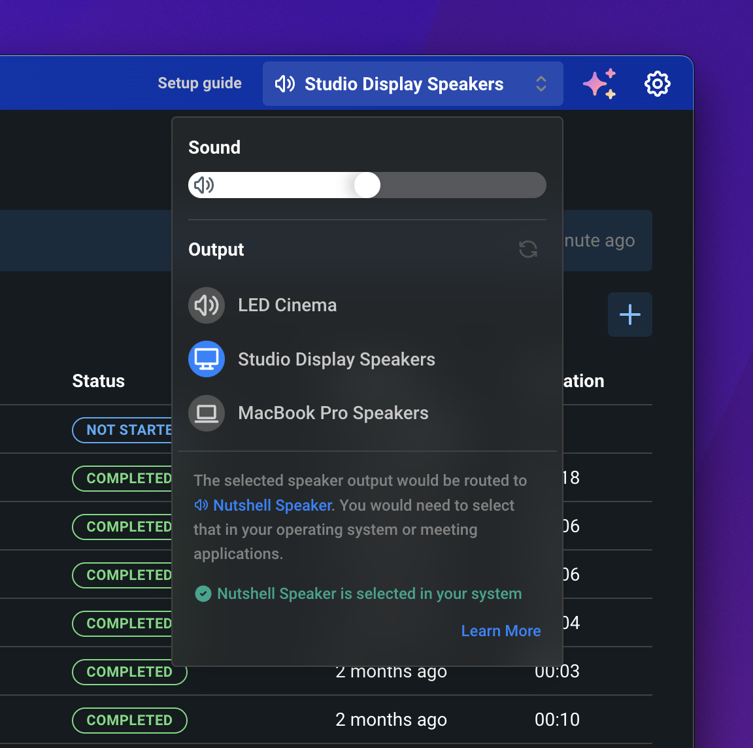Click the Studio Display Speakers monitor icon
The width and height of the screenshot is (753, 748).
click(x=207, y=359)
